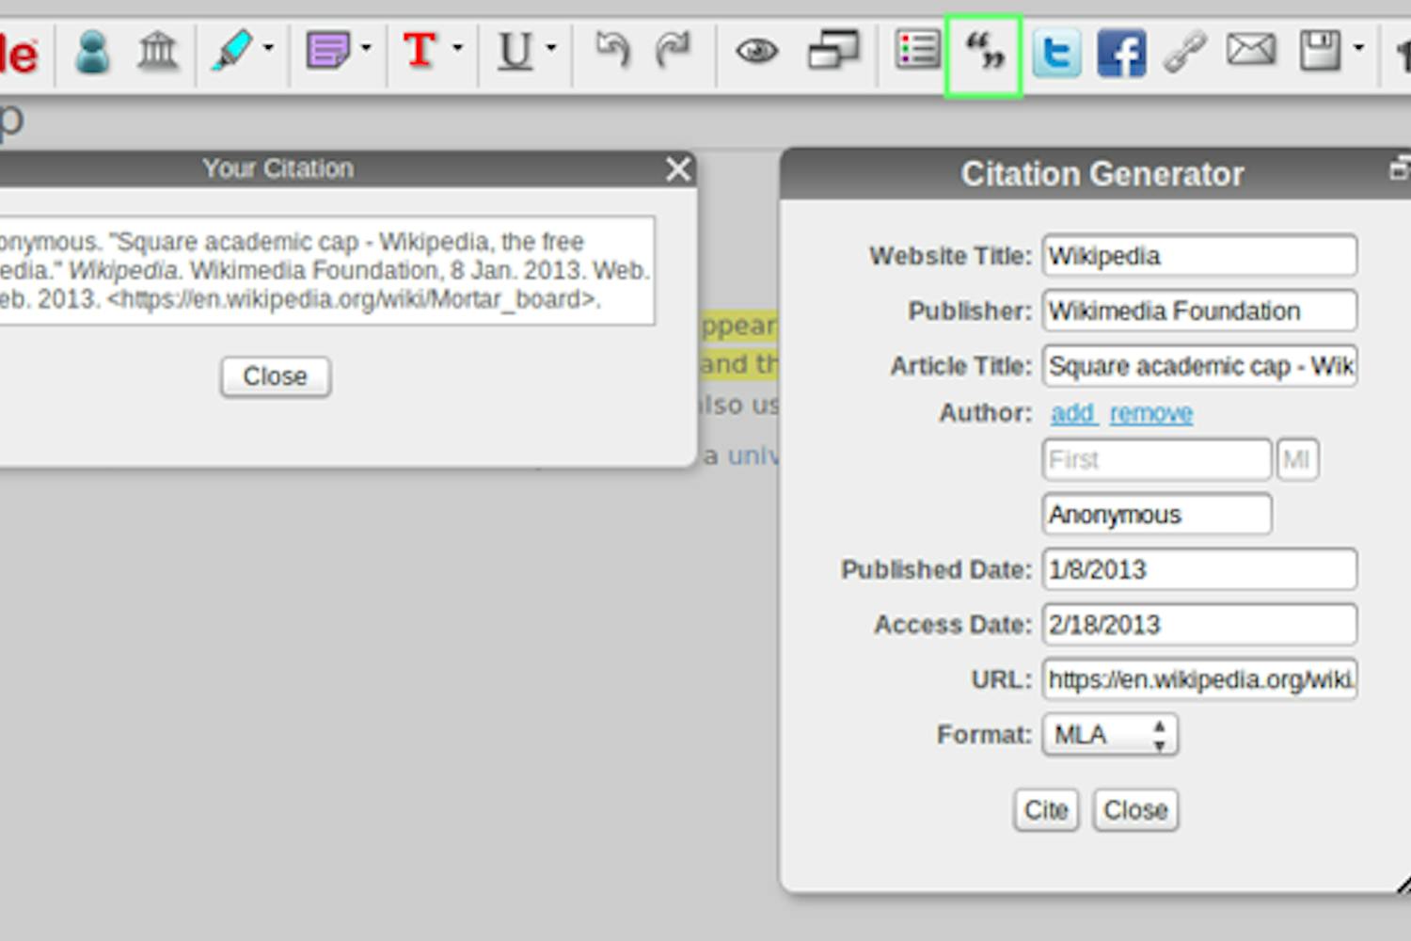
Task: Share the page on Twitter
Action: click(x=1056, y=54)
